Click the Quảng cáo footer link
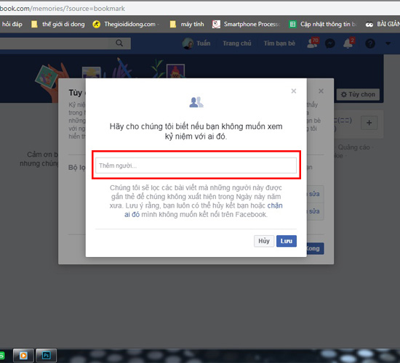This screenshot has width=400, height=363. (x=354, y=147)
